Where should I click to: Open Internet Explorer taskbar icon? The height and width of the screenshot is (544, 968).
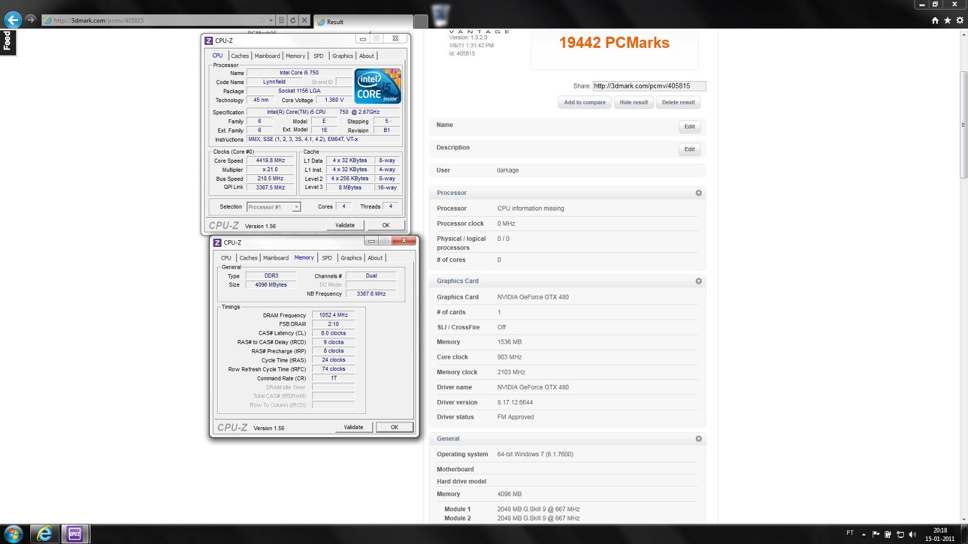coord(44,534)
